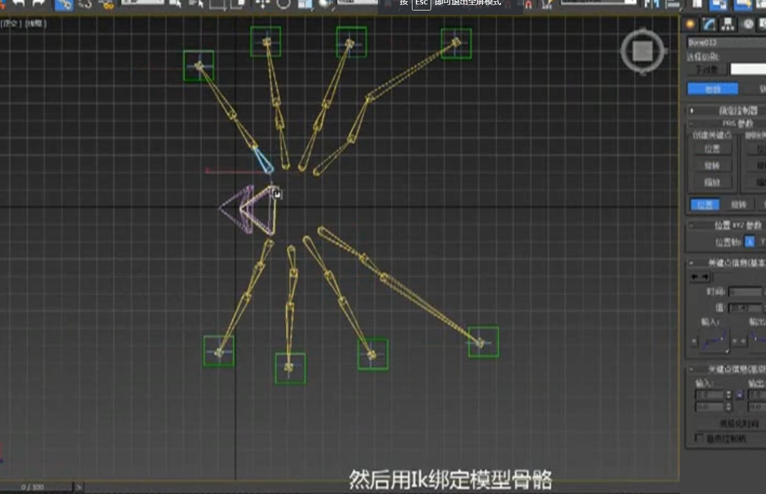
Task: Select the pink bone triangle in viewport
Action: [237, 209]
